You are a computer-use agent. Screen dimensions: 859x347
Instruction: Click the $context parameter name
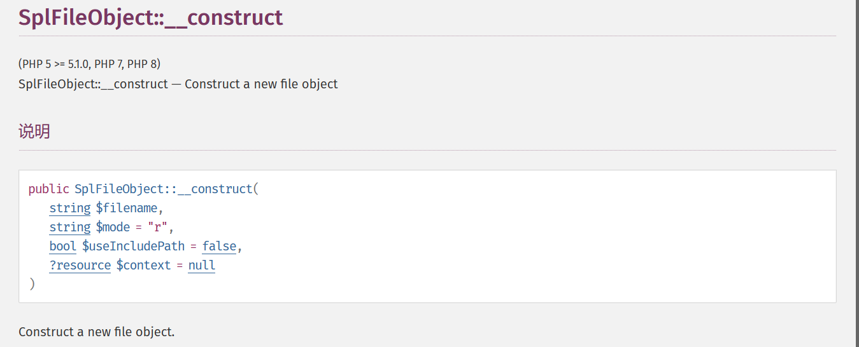(143, 266)
